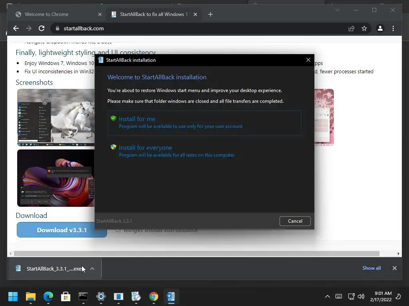Expand the download item options chevron
The height and width of the screenshot is (306, 409).
coord(92,269)
